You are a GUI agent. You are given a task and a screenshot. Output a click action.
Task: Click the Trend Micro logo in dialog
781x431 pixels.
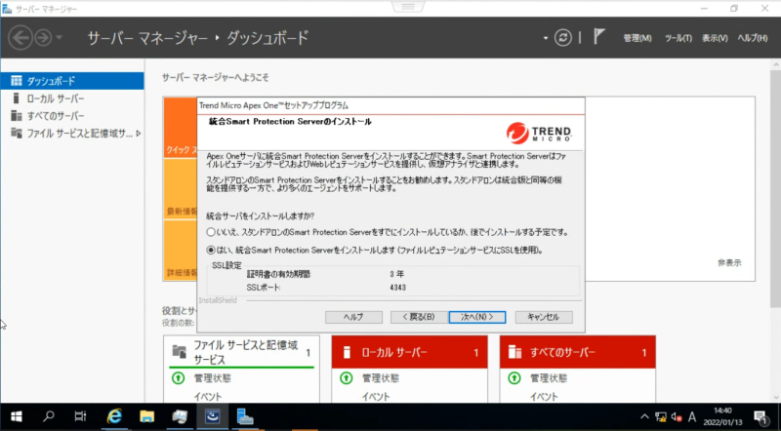(539, 133)
